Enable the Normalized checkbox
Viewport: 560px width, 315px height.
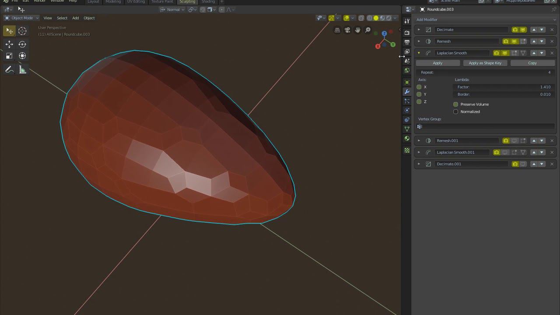456,112
